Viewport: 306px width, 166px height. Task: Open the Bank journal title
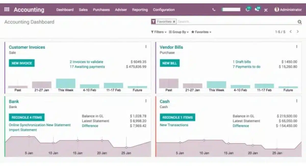tap(14, 101)
